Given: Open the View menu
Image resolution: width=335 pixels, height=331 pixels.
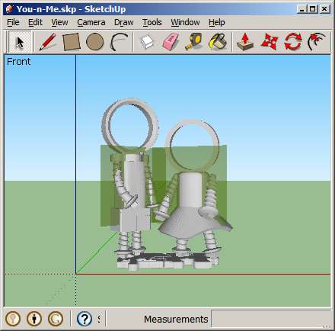Looking at the screenshot, I should tap(59, 22).
